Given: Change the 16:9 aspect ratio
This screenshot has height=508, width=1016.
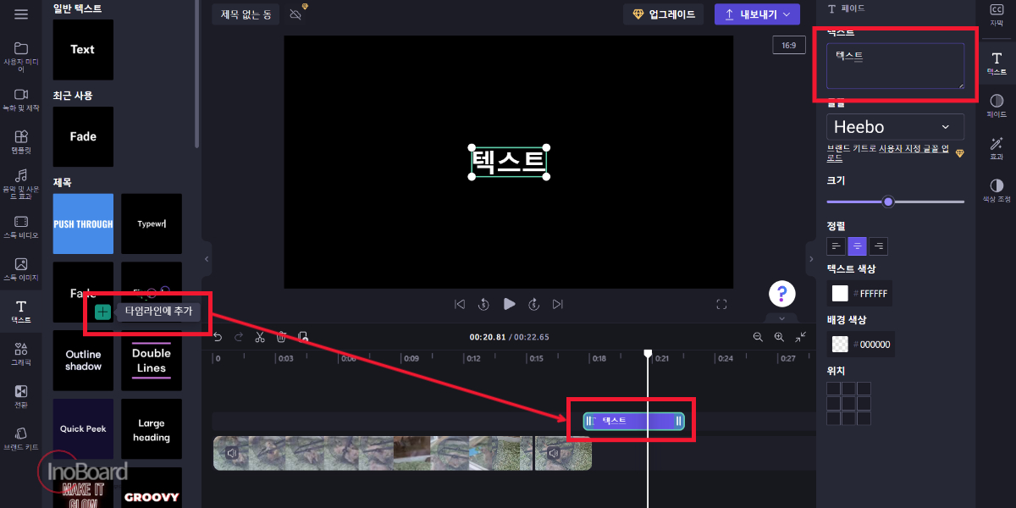Looking at the screenshot, I should pos(788,45).
